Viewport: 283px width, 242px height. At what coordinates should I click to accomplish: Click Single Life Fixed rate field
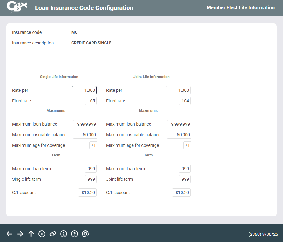click(91, 101)
